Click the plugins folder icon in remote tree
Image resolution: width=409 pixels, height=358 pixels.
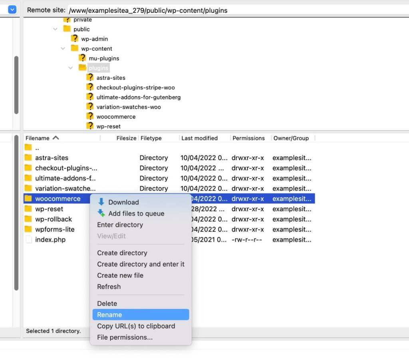[82, 68]
